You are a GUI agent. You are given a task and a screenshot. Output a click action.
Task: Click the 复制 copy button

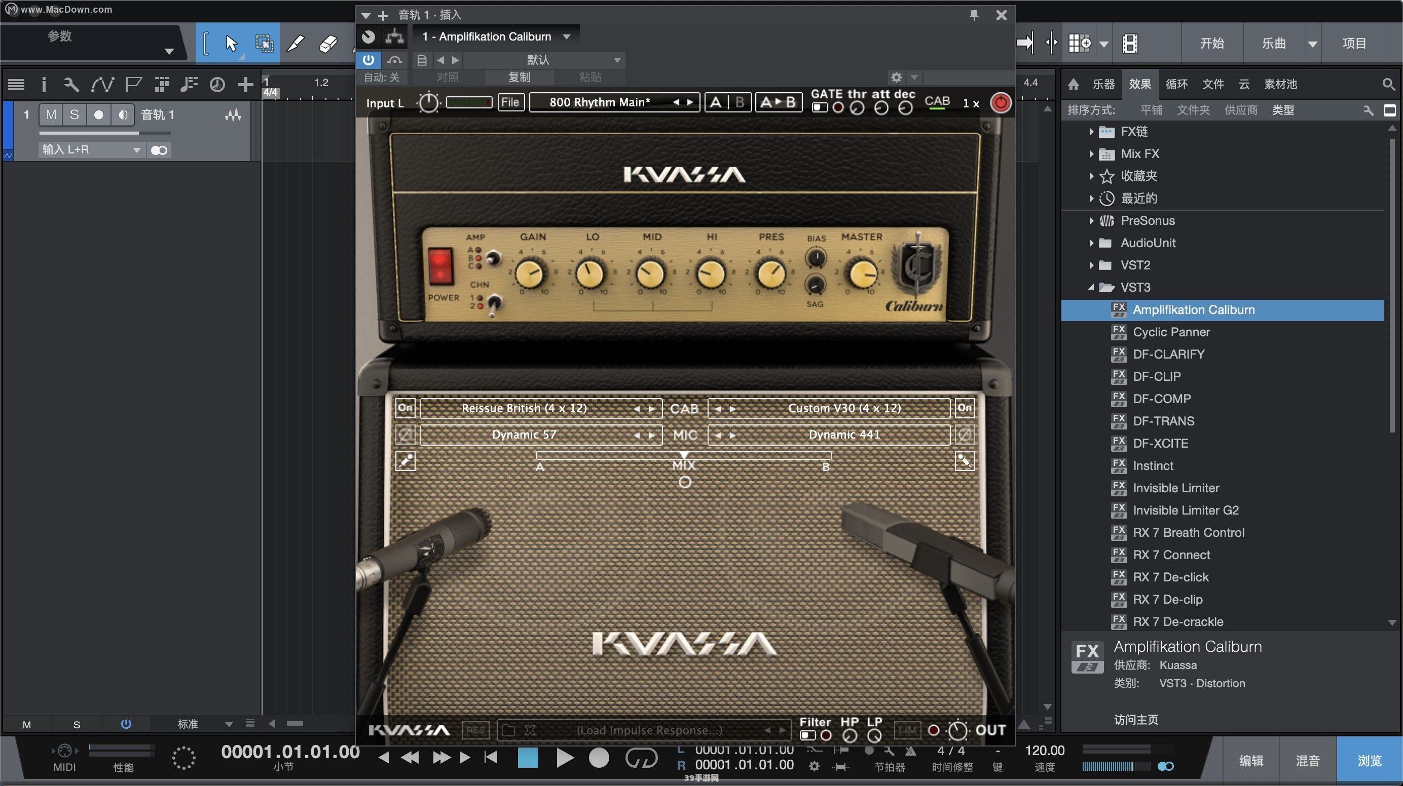pos(519,77)
